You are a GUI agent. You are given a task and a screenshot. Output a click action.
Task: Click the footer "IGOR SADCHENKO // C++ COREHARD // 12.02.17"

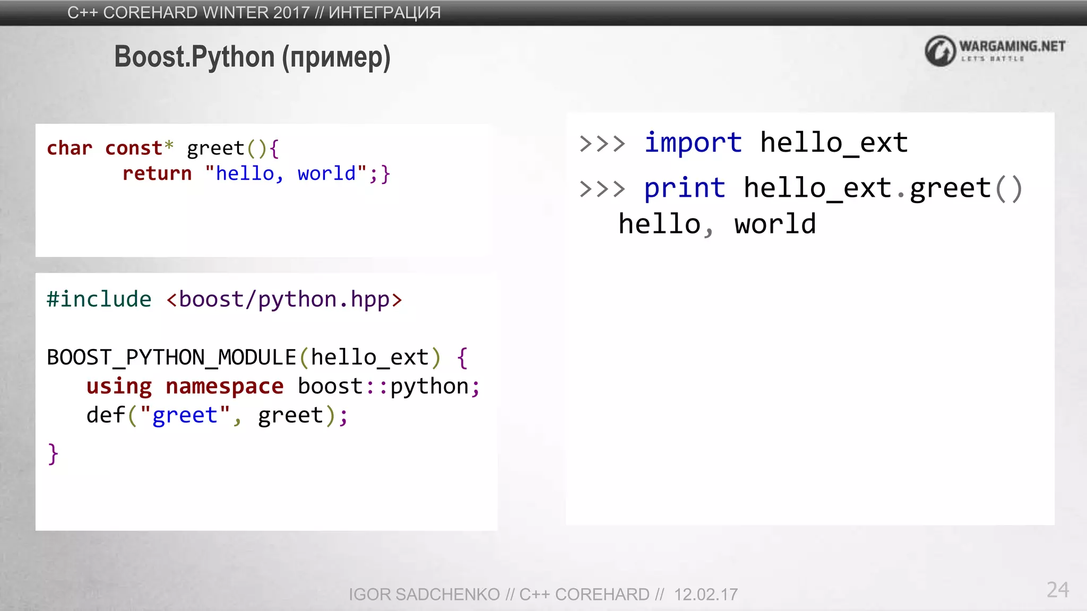point(543,595)
